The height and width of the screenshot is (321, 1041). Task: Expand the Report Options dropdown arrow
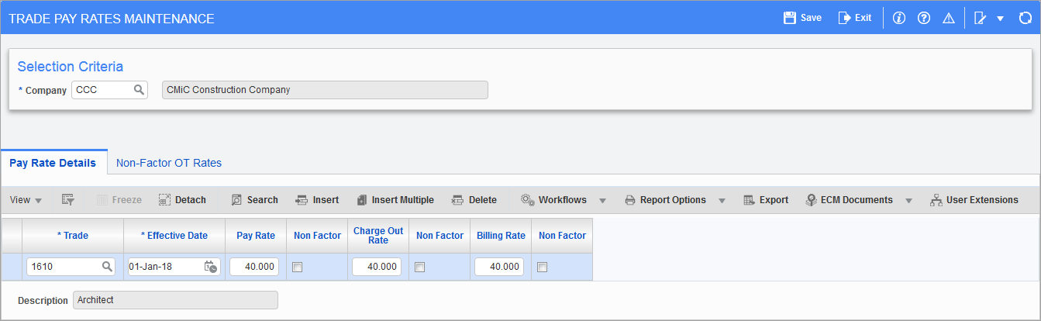click(722, 201)
